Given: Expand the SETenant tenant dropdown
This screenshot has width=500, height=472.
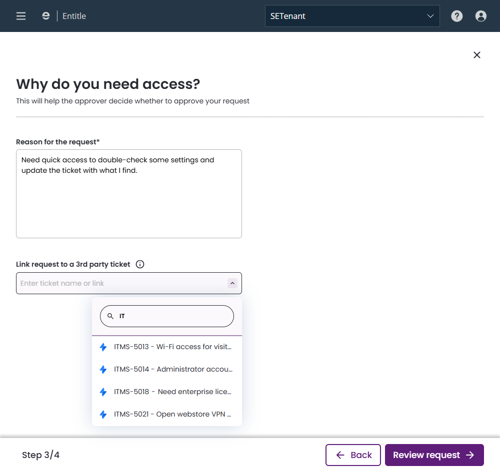Looking at the screenshot, I should coord(352,16).
